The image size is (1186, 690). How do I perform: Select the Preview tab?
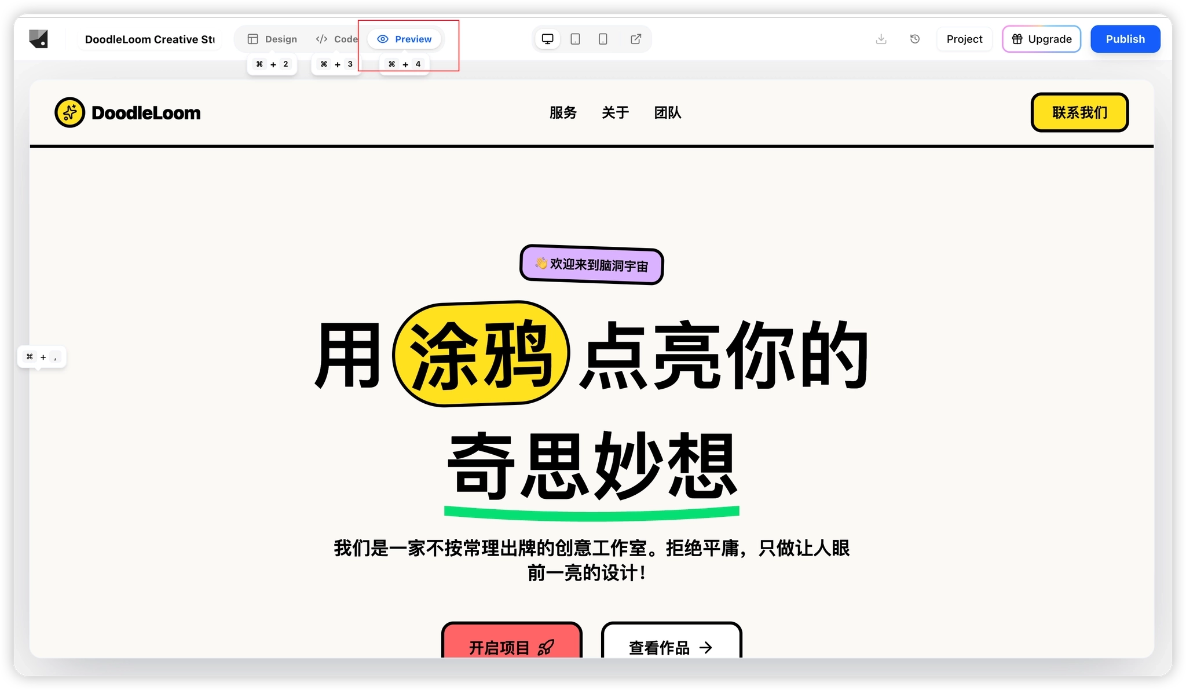pos(404,39)
